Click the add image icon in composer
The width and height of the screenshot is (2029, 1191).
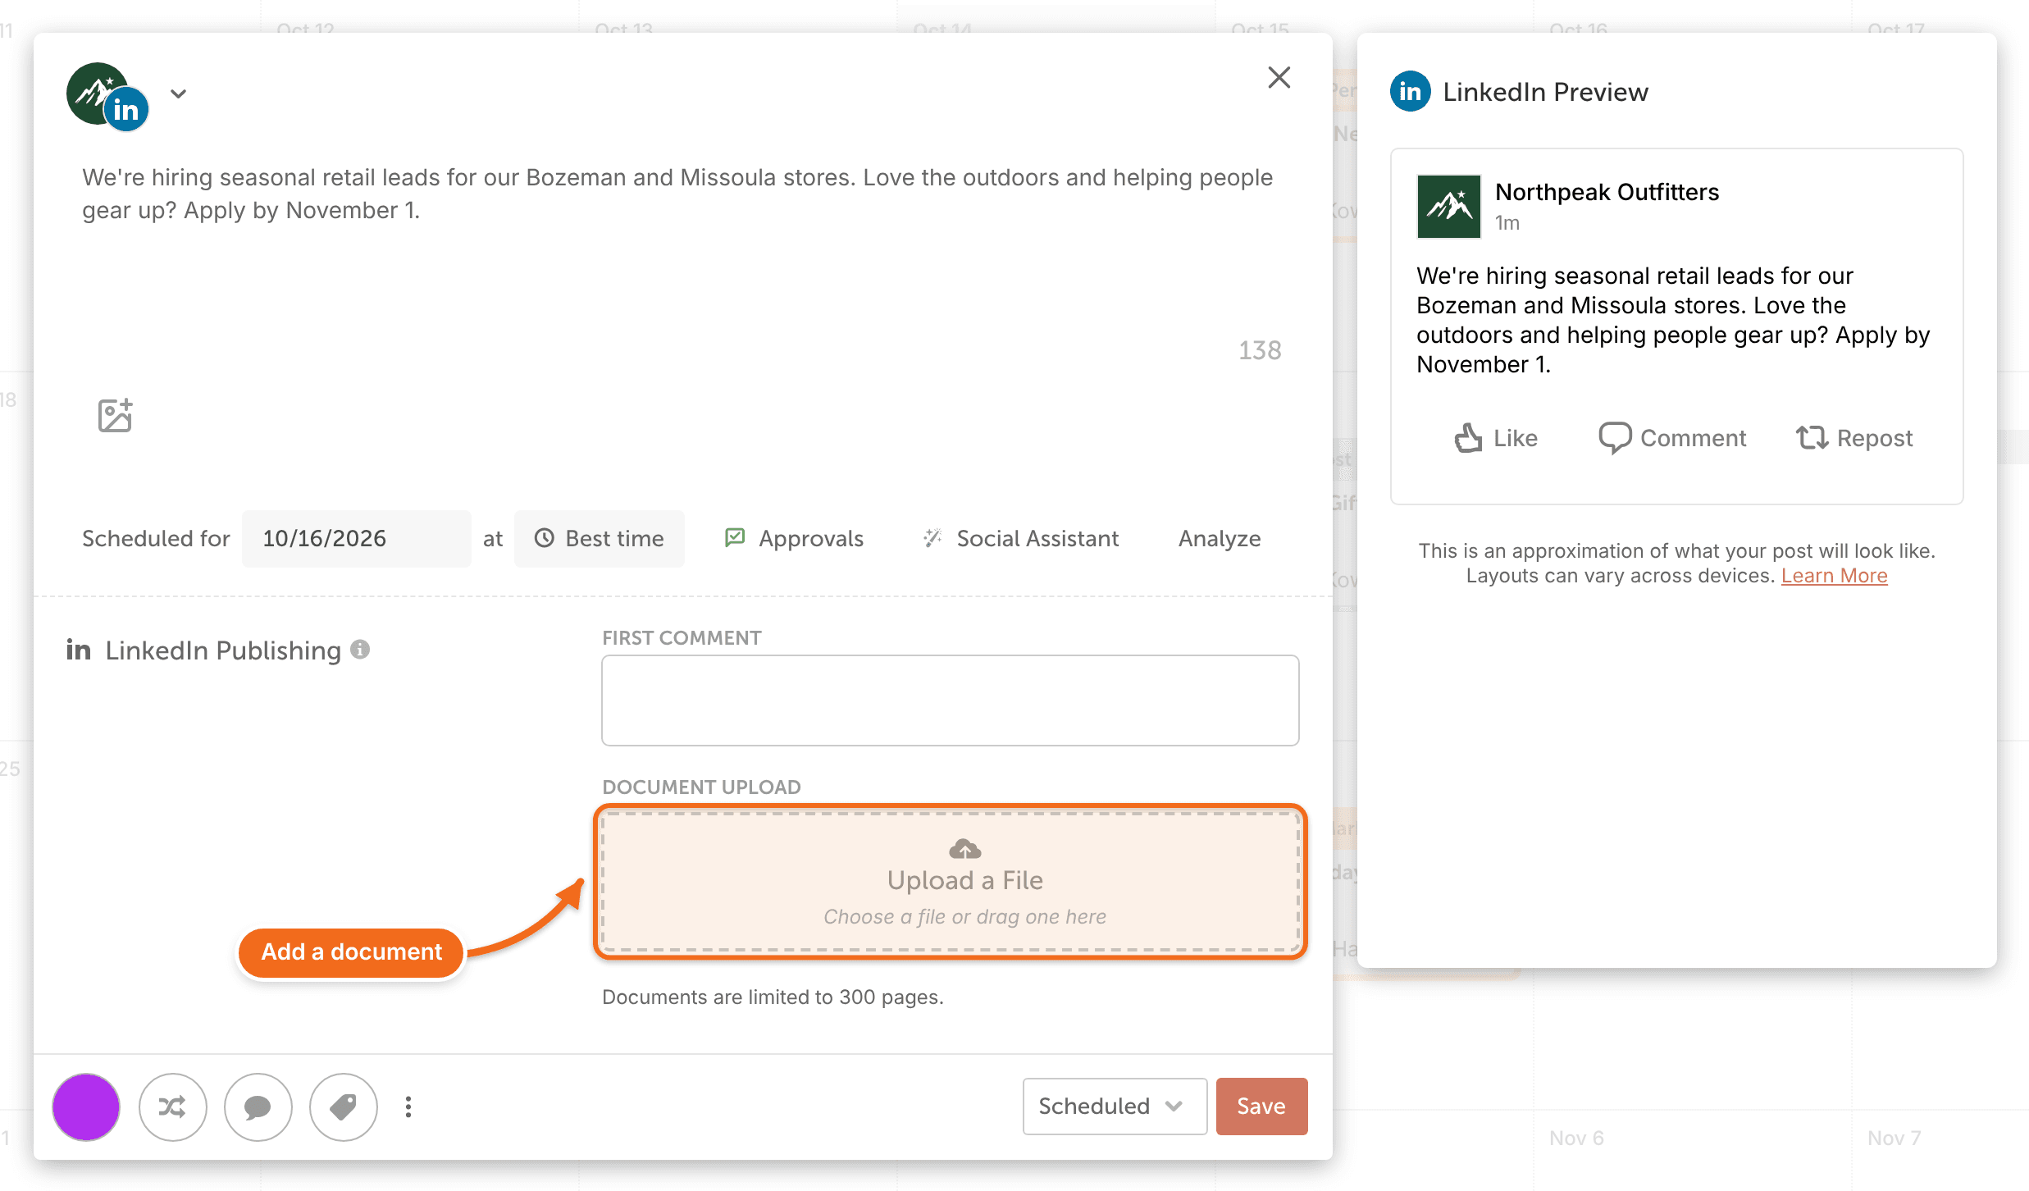[115, 416]
